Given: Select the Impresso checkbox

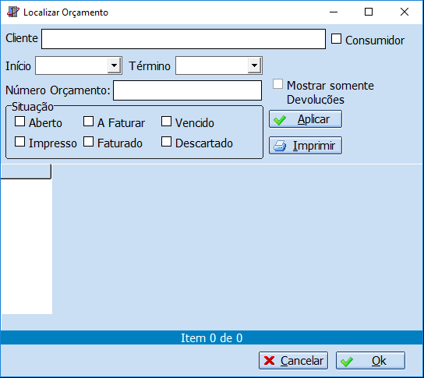Looking at the screenshot, I should [19, 142].
